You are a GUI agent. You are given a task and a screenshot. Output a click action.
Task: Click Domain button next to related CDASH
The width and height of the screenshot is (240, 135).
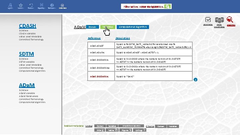pyautogui.click(x=161, y=126)
